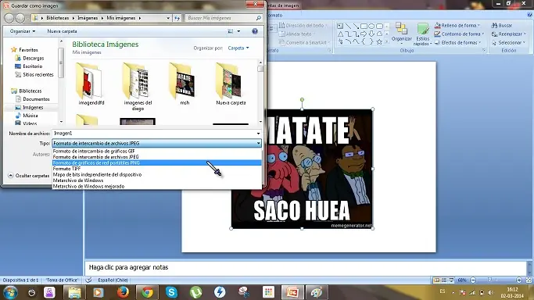Select the five-point star shape

pyautogui.click(x=379, y=41)
